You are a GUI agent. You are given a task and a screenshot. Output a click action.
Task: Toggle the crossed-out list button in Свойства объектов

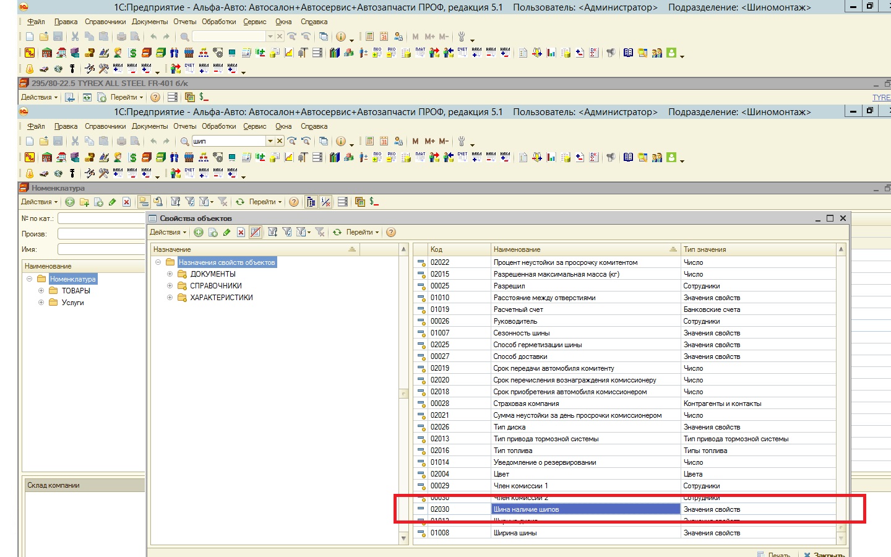point(255,232)
